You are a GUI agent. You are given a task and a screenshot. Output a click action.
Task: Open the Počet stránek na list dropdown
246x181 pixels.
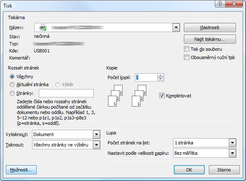232,143
